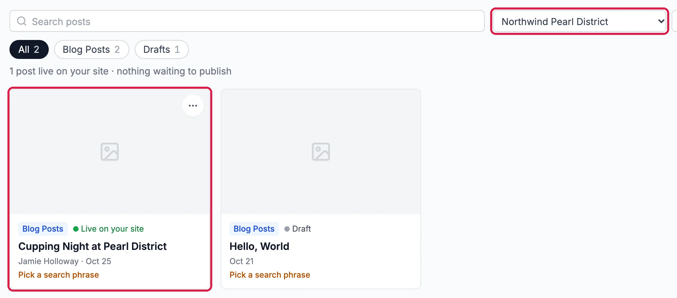Open the Hello, World post
This screenshot has width=677, height=298.
(259, 246)
